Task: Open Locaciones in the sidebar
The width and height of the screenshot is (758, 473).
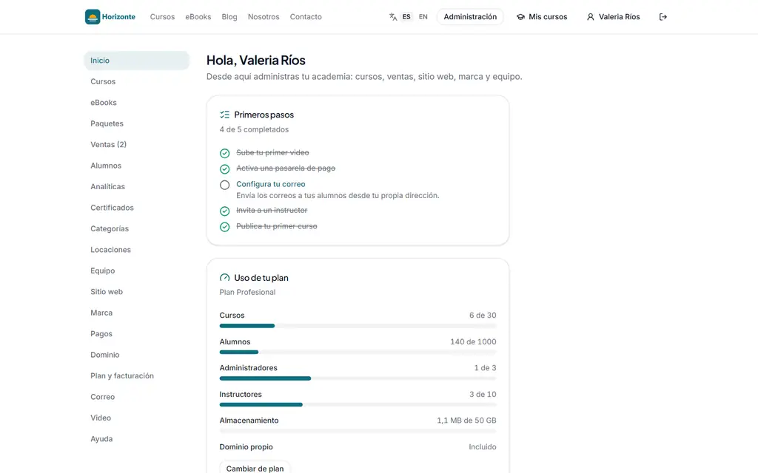Action: 136,250
